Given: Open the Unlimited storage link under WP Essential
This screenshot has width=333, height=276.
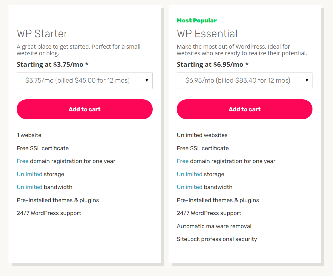Looking at the screenshot, I should 190,174.
